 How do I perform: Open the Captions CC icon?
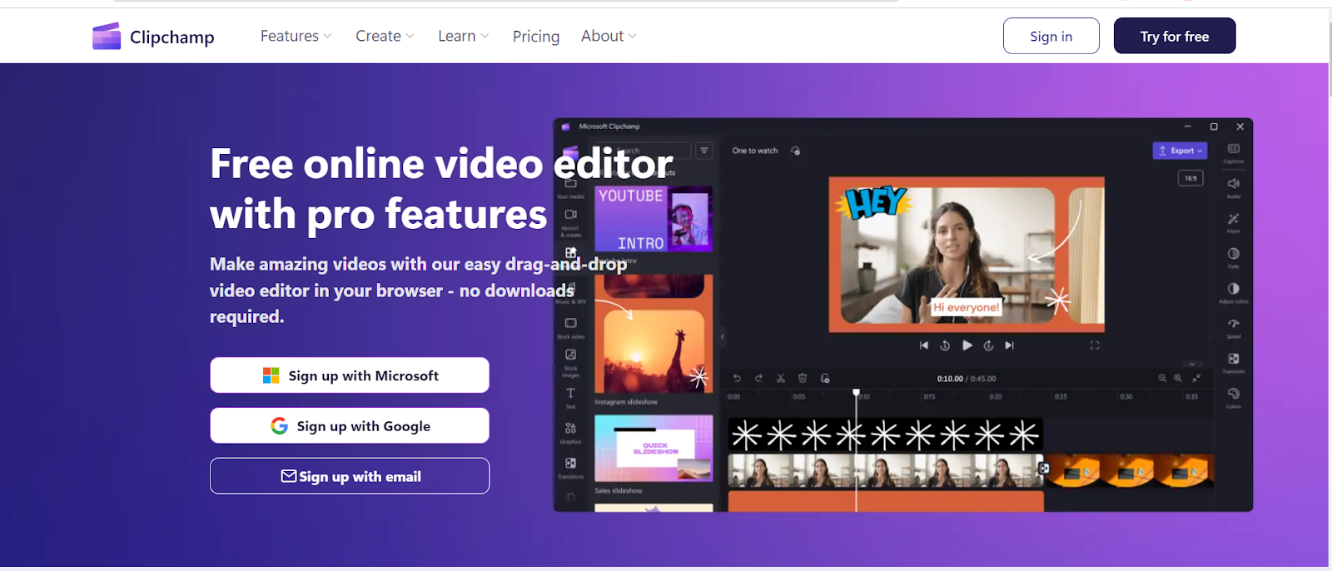1234,148
